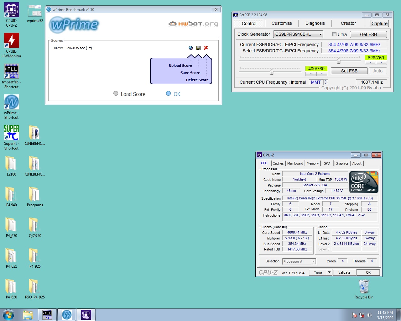Select first CINEBENCH folder with logo icon

coord(35,135)
